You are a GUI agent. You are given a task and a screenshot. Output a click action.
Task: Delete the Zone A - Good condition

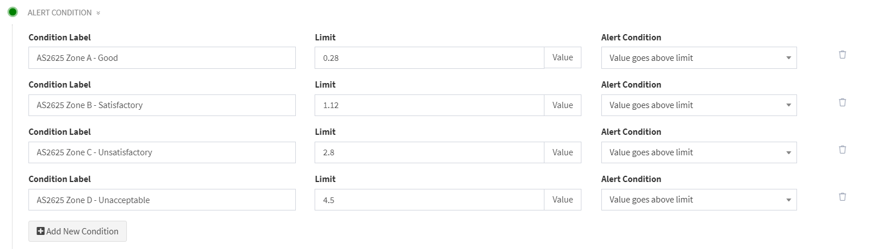pos(843,55)
